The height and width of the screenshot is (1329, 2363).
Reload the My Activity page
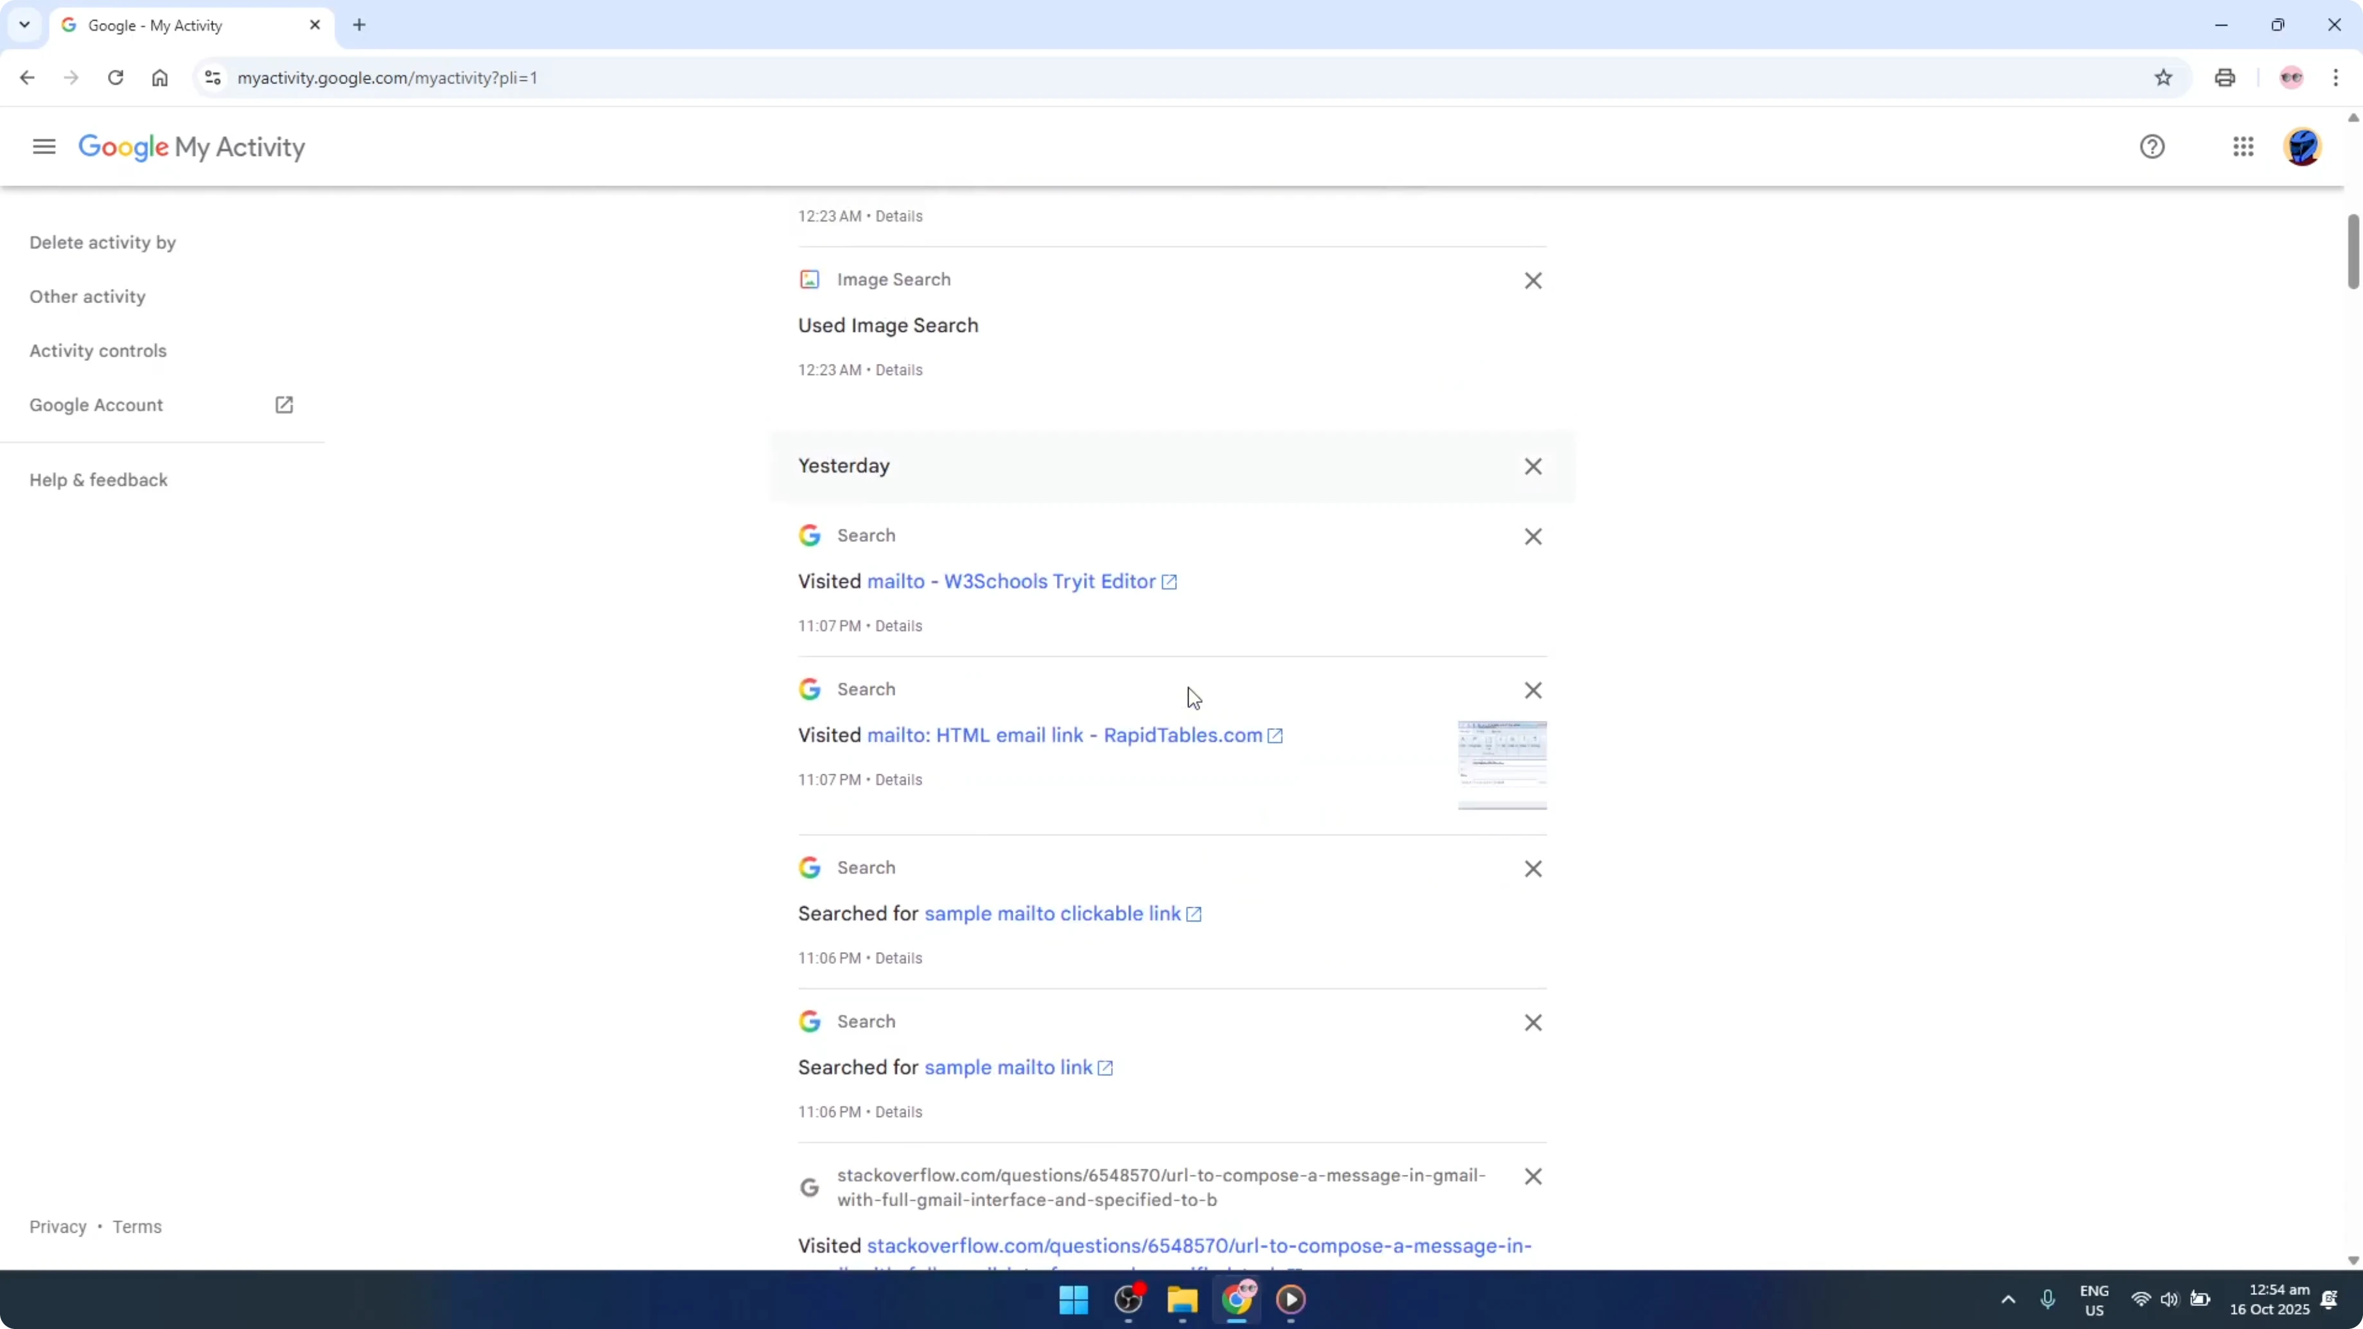coord(116,78)
